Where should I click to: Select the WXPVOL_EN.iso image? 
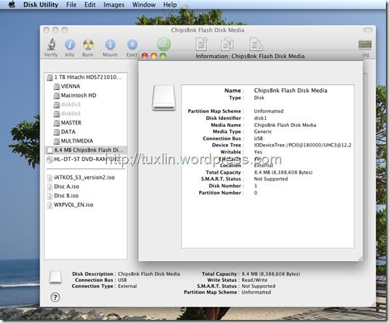86,204
